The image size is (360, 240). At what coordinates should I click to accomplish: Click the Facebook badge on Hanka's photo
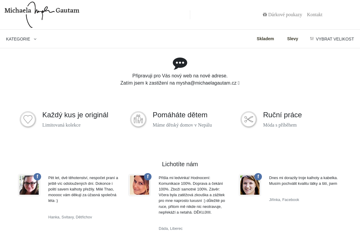[37, 177]
